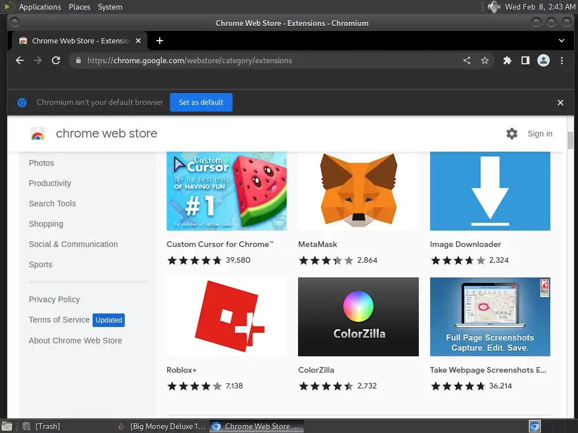The image size is (578, 433).
Task: Click the MetaMask title text
Action: click(317, 244)
